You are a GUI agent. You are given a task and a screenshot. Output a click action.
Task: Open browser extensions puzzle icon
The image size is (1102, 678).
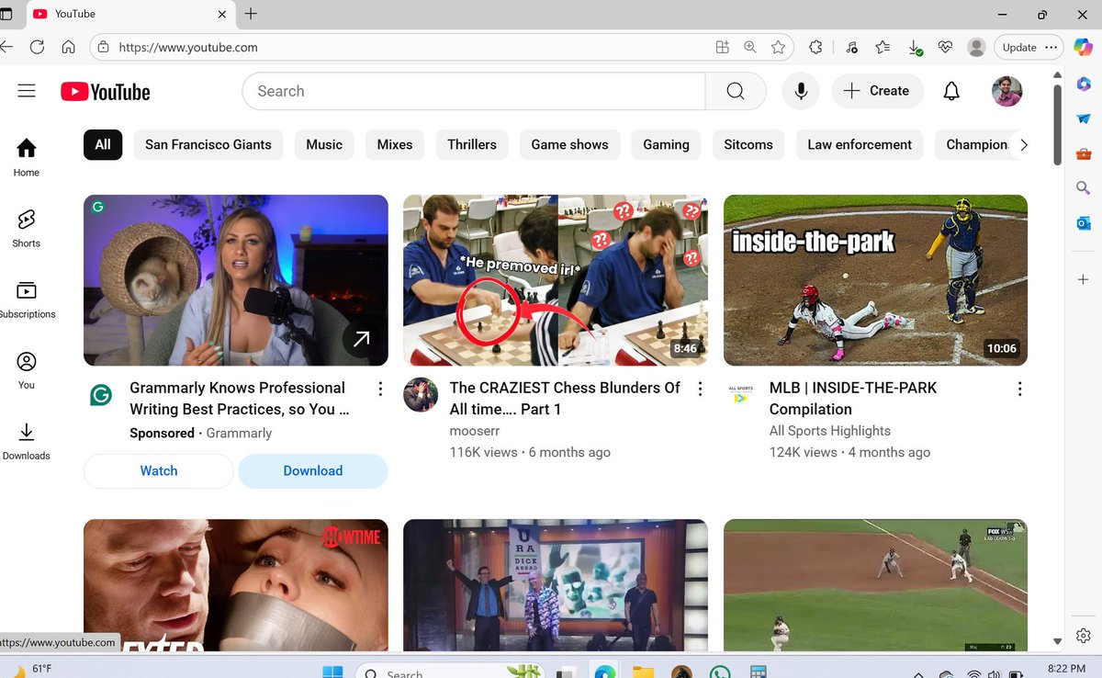[x=815, y=47]
